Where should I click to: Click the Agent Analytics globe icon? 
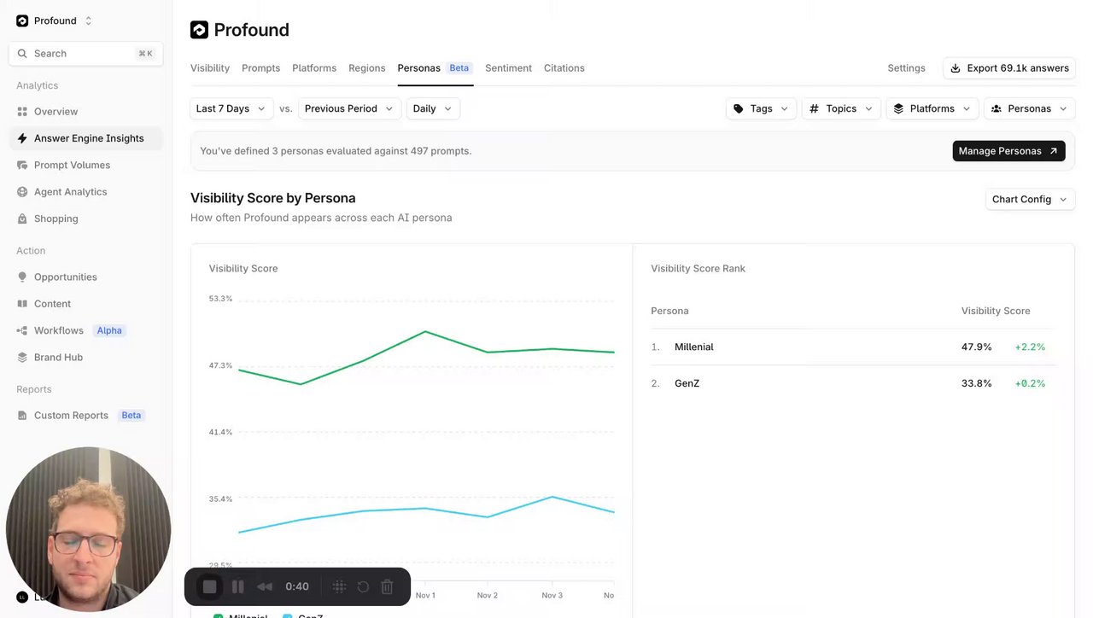click(x=22, y=192)
